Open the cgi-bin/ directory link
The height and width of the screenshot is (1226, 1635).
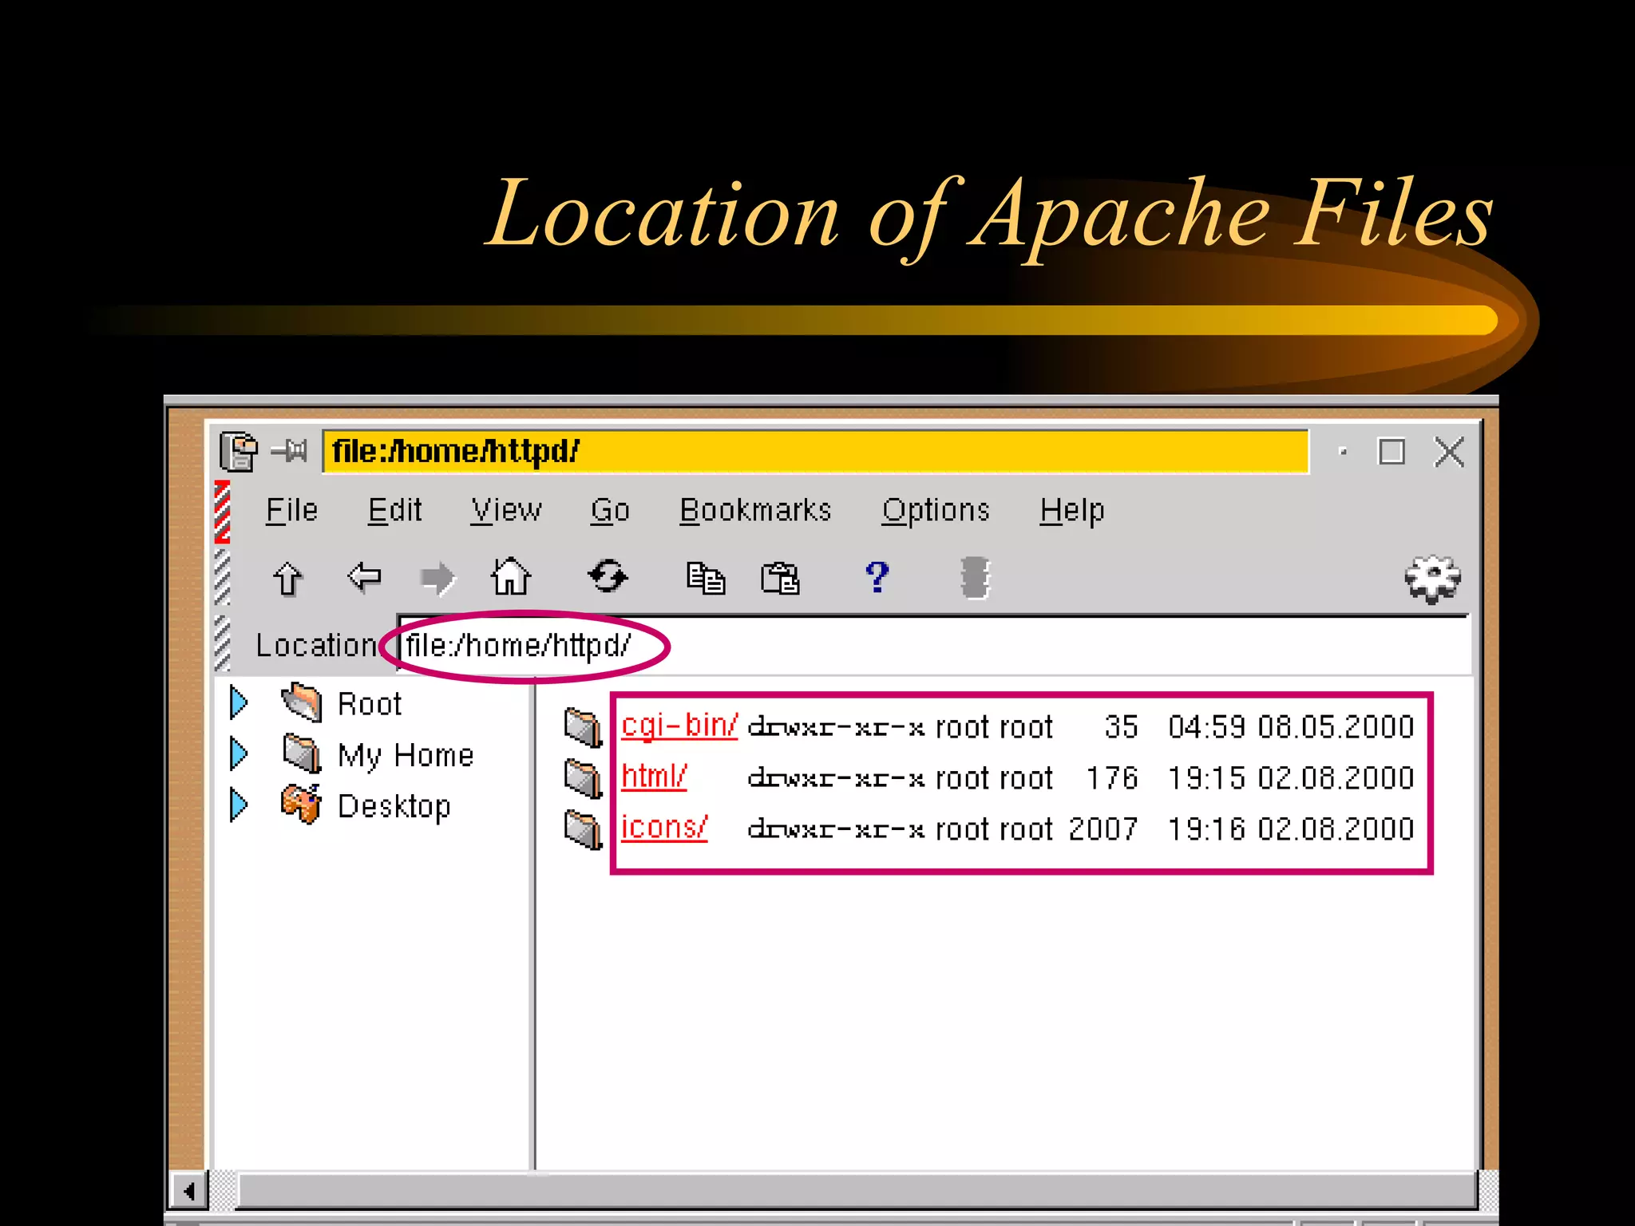[x=679, y=726]
